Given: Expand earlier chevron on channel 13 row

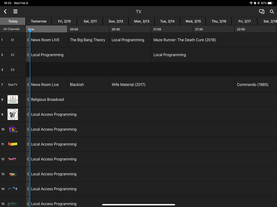Looking at the screenshot, I should coord(28,174).
